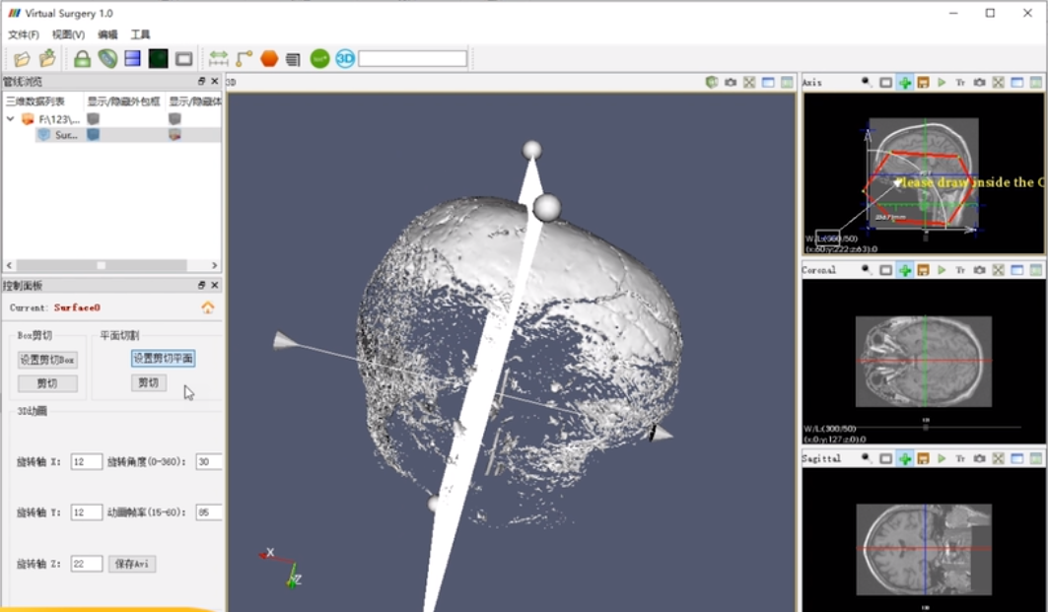
Task: Click the camera snapshot icon in 3D view
Action: [x=731, y=83]
